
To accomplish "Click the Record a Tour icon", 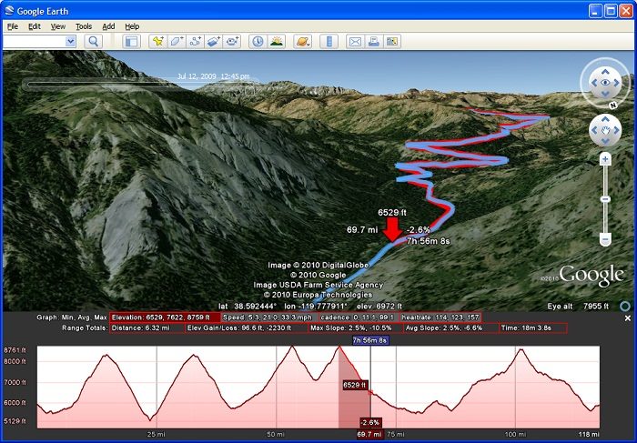I will coord(233,41).
